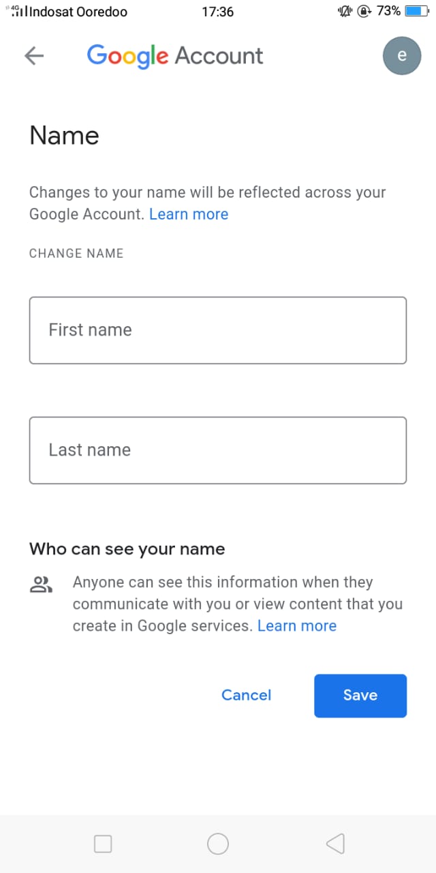
Task: Open Learn more link under visibility info
Action: tap(297, 626)
